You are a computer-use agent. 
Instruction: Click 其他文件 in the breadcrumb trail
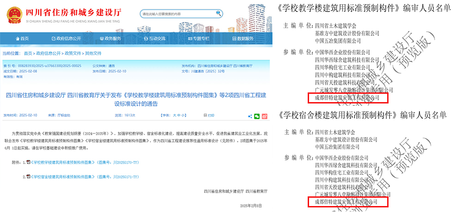pos(93,53)
